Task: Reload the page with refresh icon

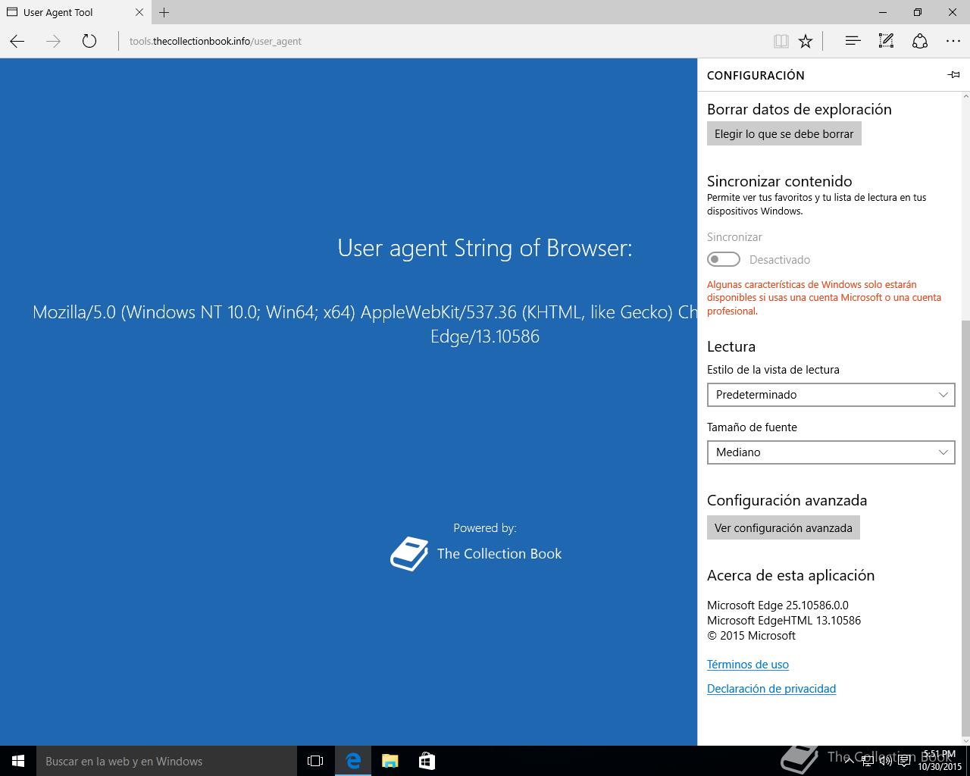Action: pos(89,41)
